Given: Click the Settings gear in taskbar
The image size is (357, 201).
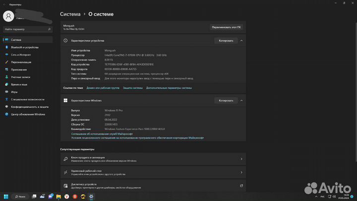Looking at the screenshot, I should click(x=91, y=197).
